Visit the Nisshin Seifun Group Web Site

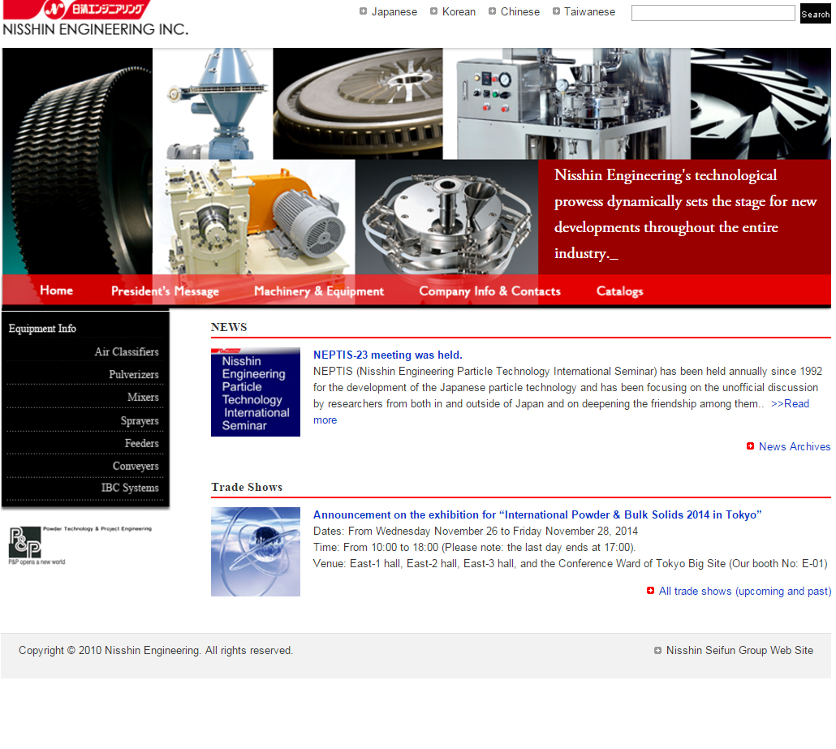[739, 650]
